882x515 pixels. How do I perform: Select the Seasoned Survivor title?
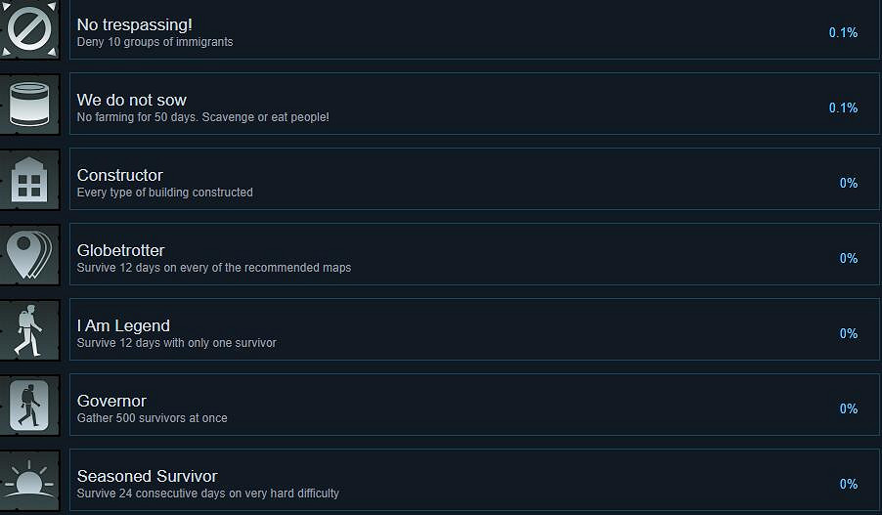[x=147, y=476]
